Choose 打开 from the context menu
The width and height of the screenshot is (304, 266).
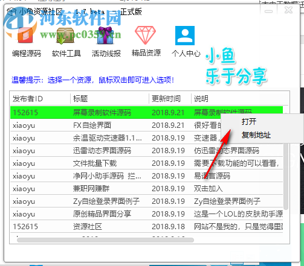pyautogui.click(x=249, y=122)
